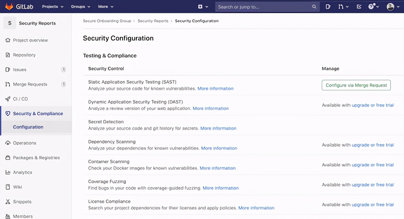Open the Help question mark dropdown

point(373,7)
